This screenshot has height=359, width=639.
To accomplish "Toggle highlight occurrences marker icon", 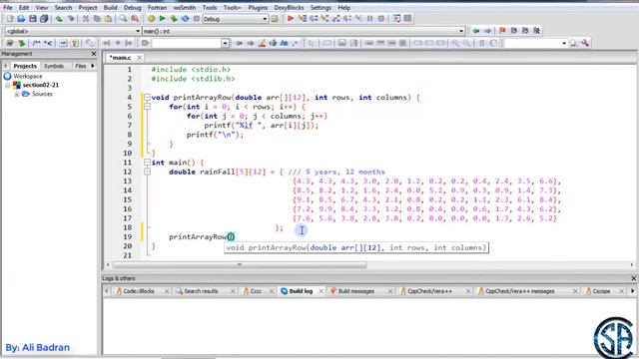I will [x=262, y=43].
